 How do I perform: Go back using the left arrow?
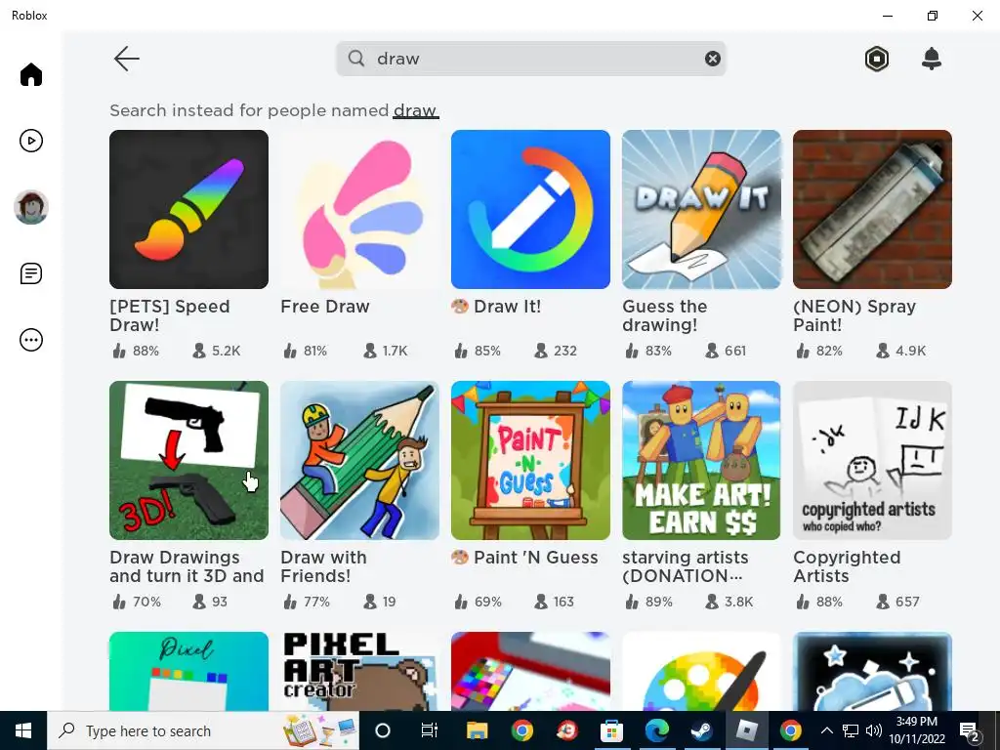click(126, 59)
